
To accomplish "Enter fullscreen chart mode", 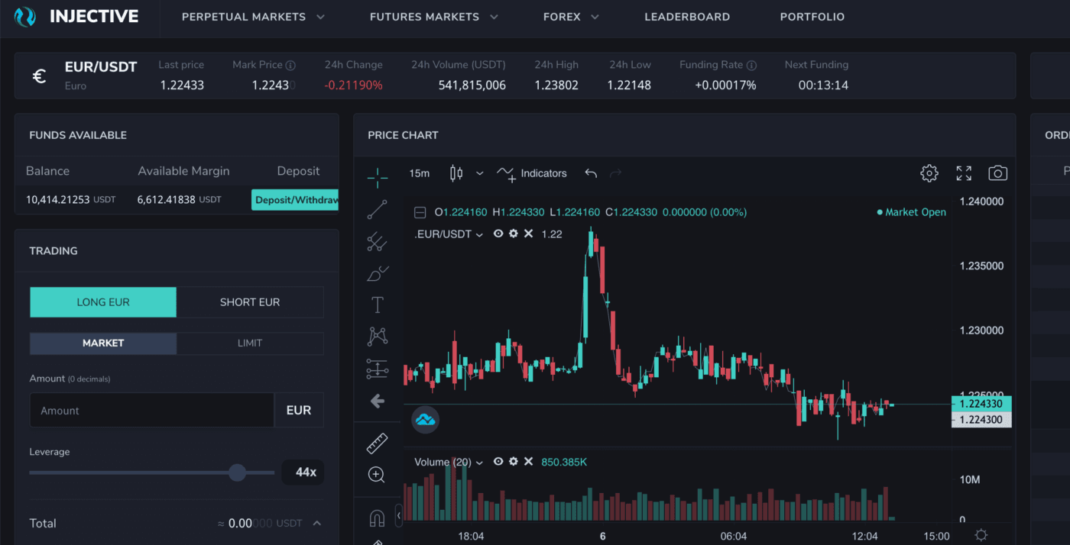I will (964, 173).
